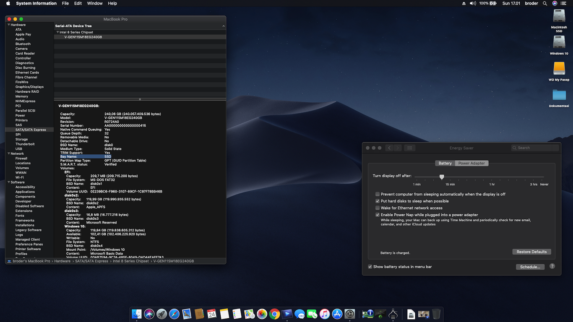This screenshot has height=322, width=573.
Task: Open Reminders from the Dock
Action: click(237, 314)
